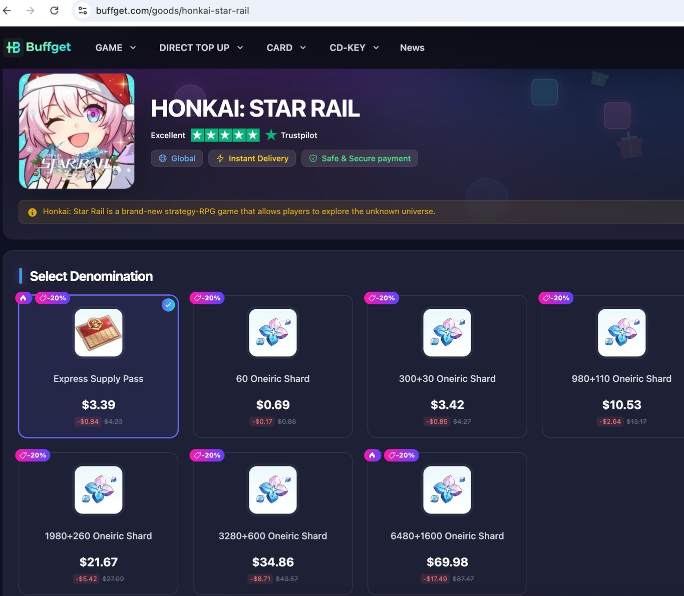
Task: Click the -20% tag on 3280+600 Oneiric Shard
Action: coord(207,455)
